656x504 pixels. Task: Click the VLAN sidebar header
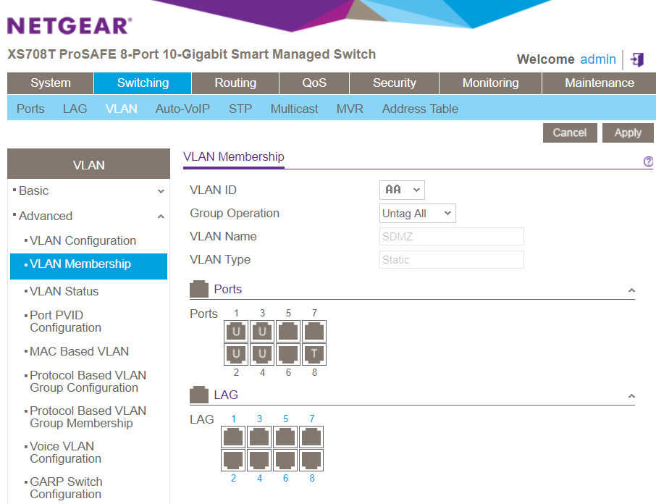(x=88, y=165)
